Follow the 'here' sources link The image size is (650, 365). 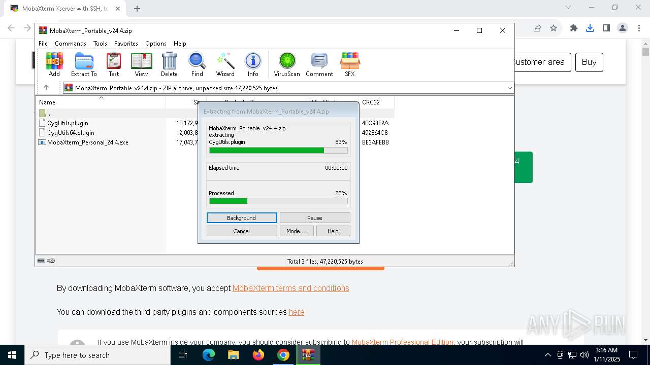pos(297,312)
